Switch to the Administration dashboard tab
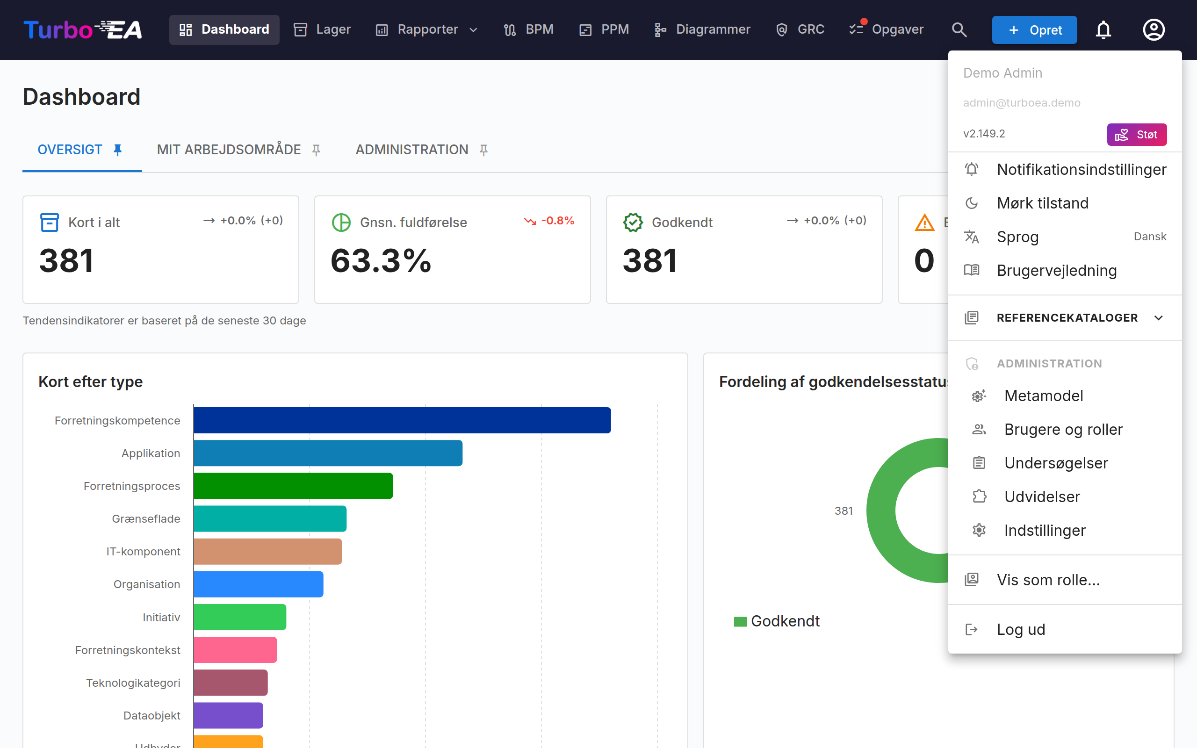 point(421,150)
